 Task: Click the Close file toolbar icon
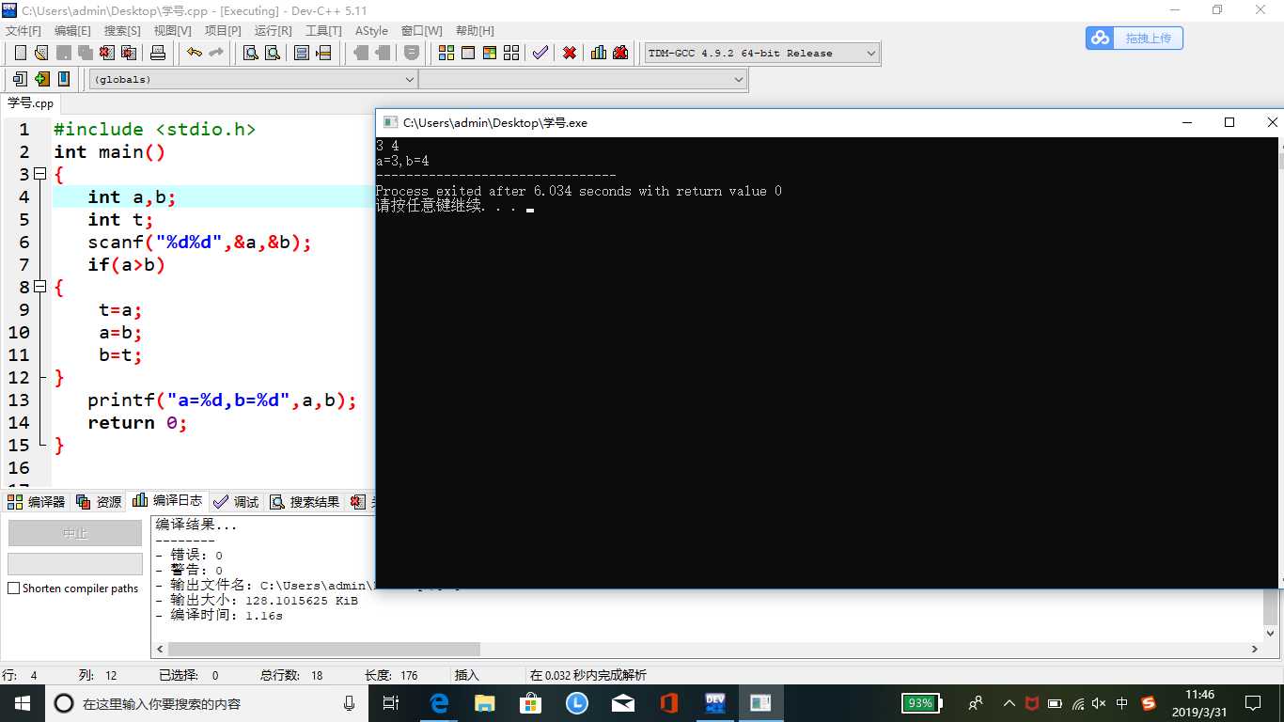pos(107,53)
